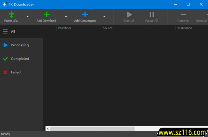Click the Add Download green plus icon
The height and width of the screenshot is (137, 208).
coord(46,14)
